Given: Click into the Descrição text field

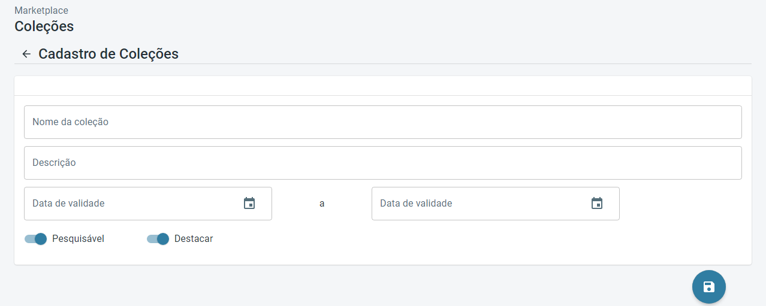Looking at the screenshot, I should pyautogui.click(x=382, y=163).
